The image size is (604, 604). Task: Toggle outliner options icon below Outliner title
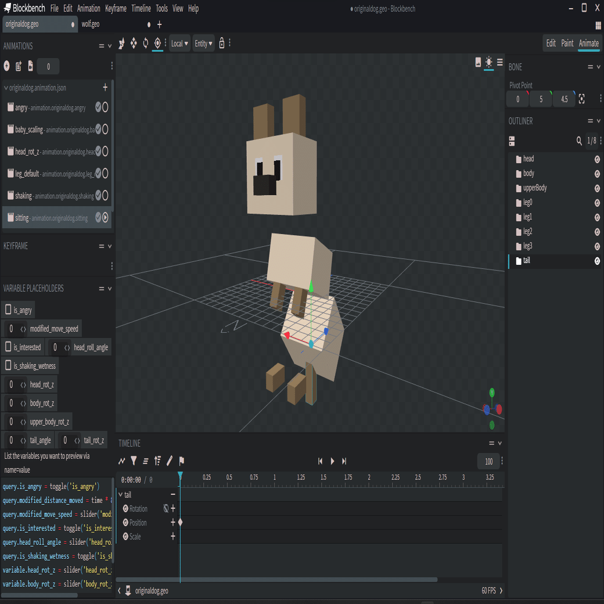point(512,141)
